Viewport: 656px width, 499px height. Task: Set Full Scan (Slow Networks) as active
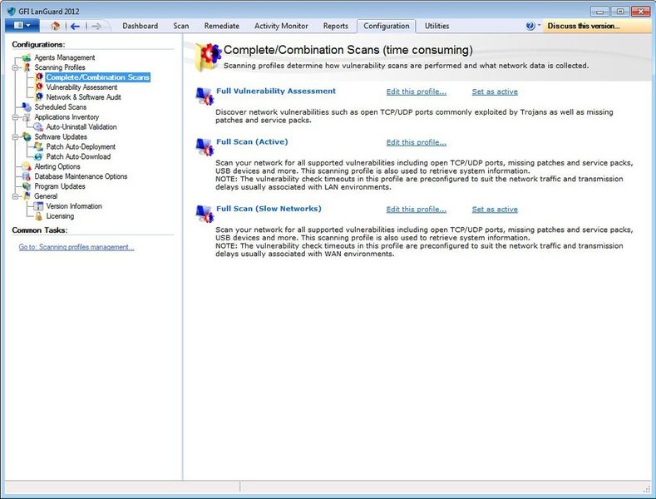pos(495,210)
